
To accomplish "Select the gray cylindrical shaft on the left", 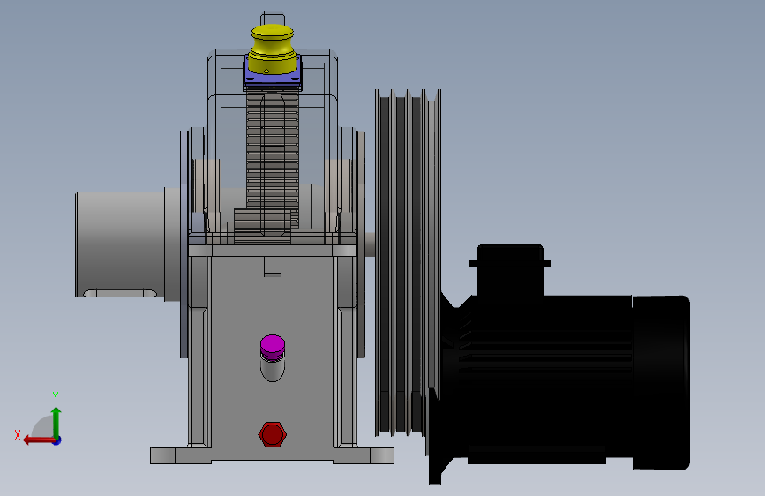I will (x=121, y=244).
